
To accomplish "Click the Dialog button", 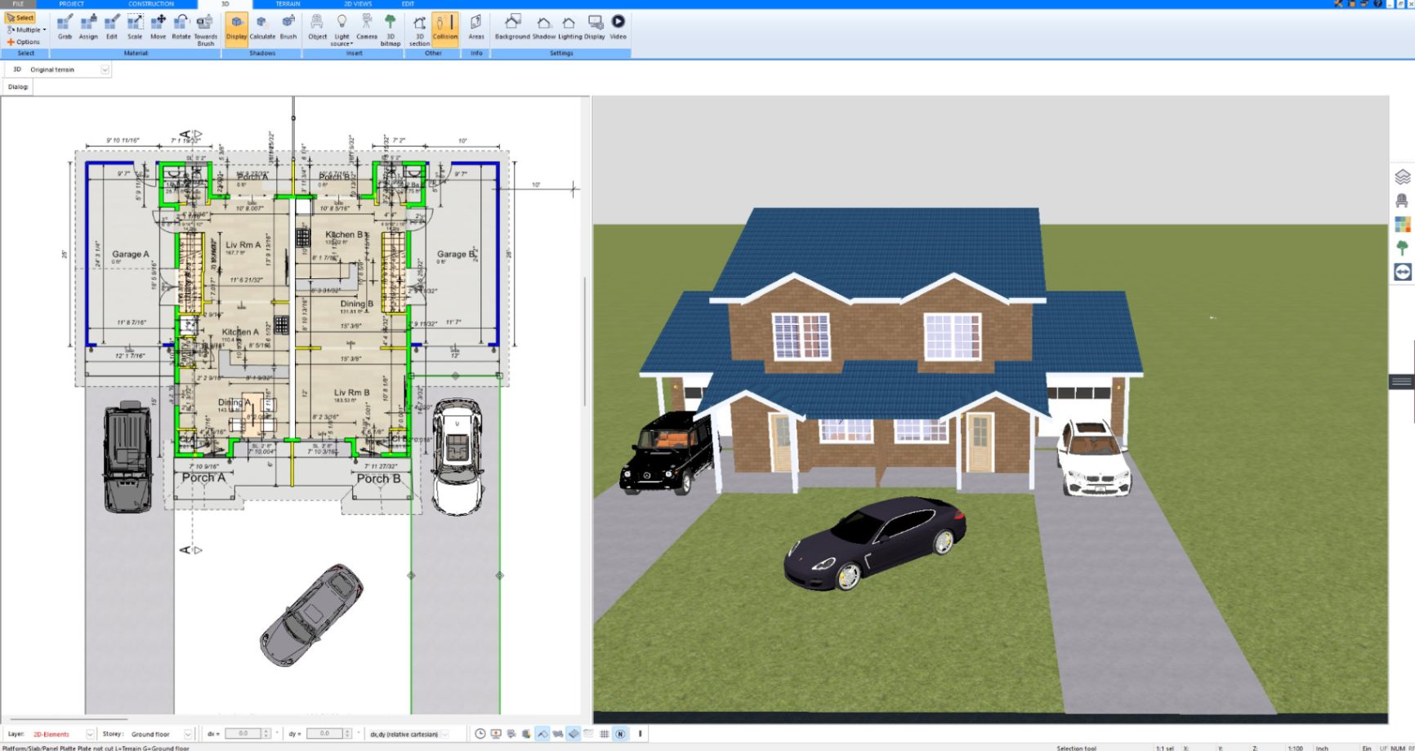I will [x=18, y=87].
